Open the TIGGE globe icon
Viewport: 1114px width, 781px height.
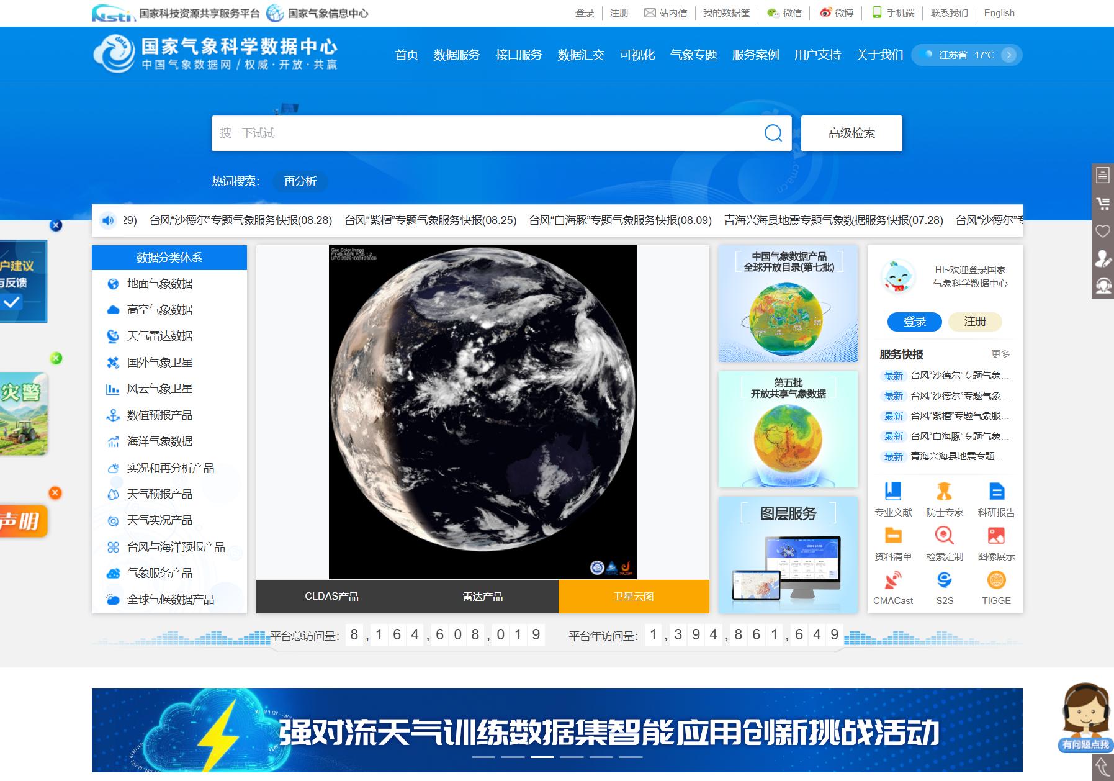pyautogui.click(x=996, y=580)
